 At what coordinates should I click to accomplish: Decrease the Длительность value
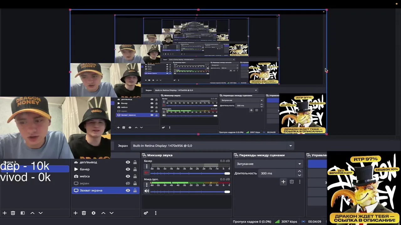pos(299,175)
